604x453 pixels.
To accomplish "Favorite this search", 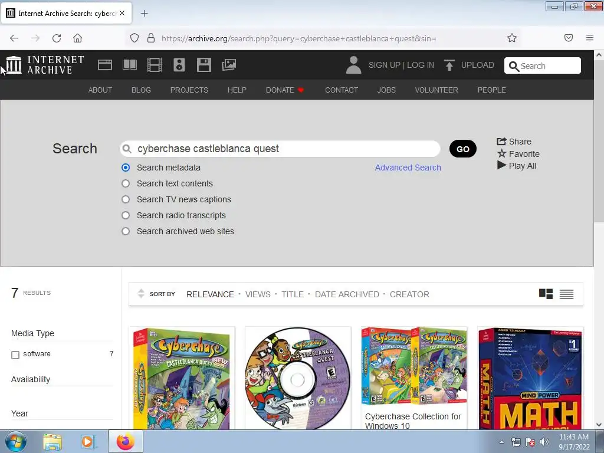I will click(518, 154).
